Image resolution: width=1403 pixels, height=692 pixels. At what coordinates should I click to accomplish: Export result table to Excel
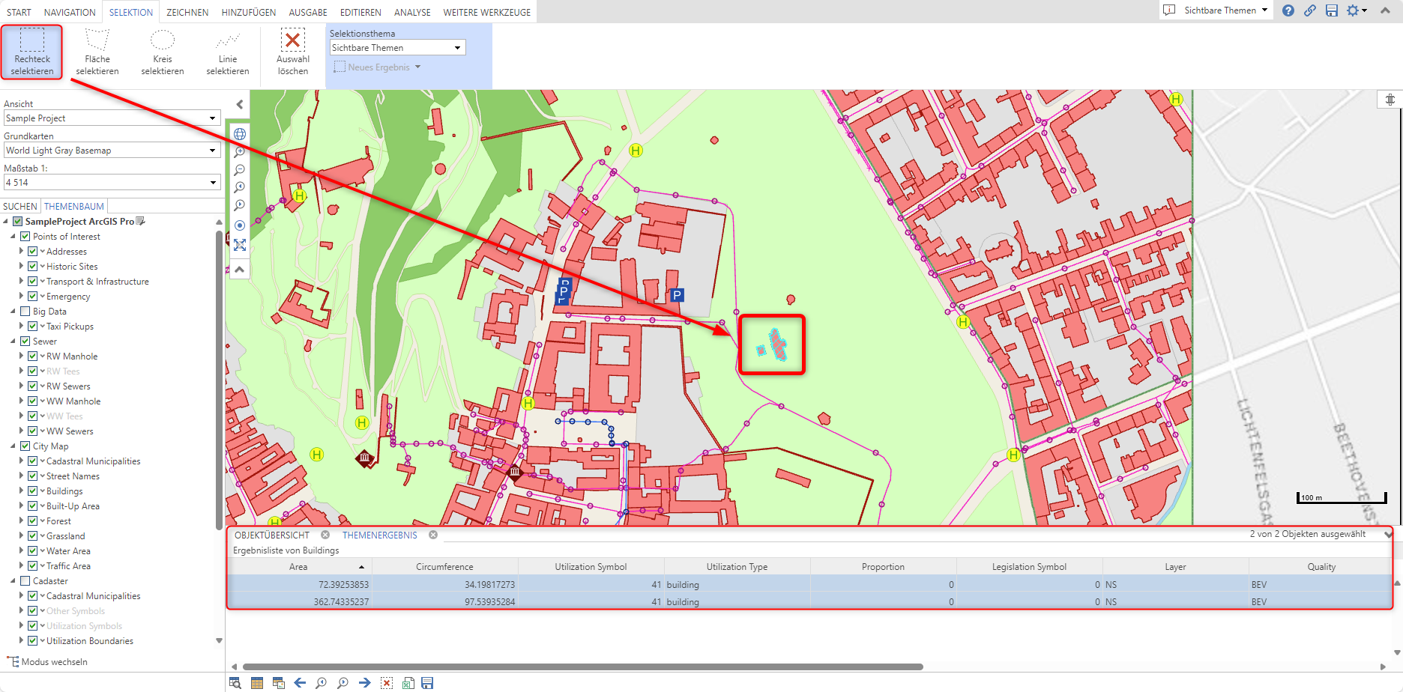coord(408,683)
